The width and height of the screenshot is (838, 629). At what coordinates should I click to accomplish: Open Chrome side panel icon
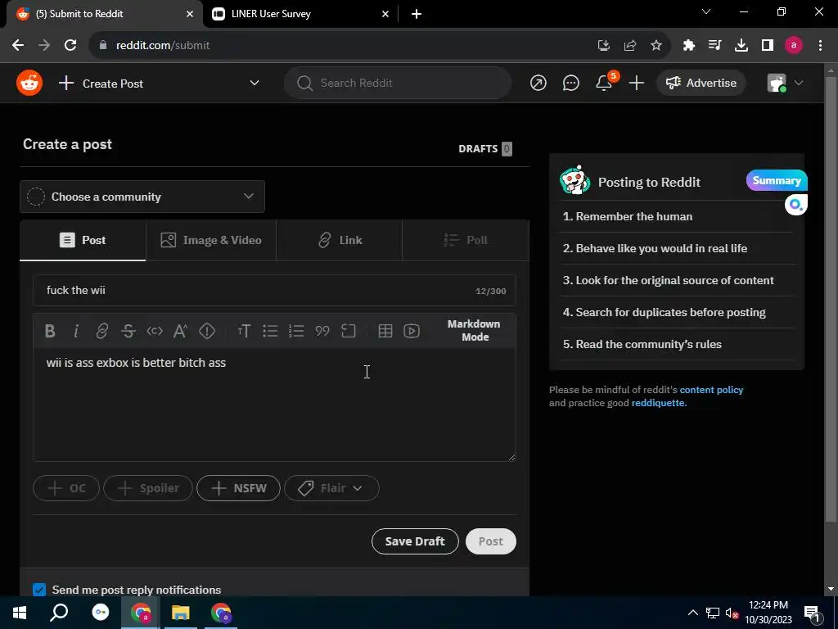(x=768, y=46)
